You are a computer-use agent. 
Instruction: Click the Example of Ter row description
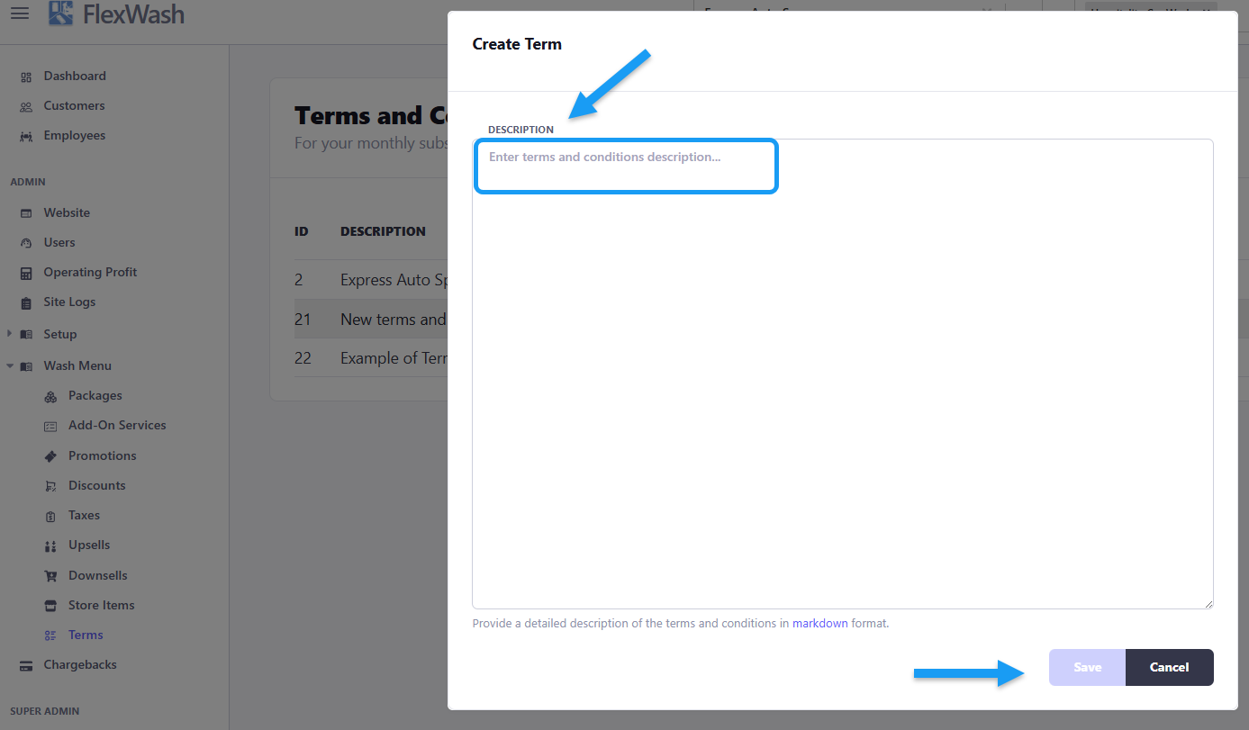[x=394, y=357]
